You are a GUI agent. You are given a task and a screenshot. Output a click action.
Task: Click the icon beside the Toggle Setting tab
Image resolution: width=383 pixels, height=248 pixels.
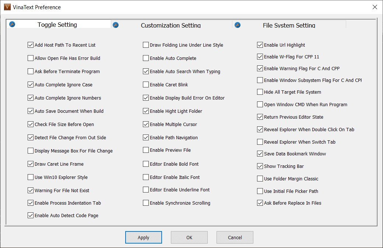[x=12, y=25]
